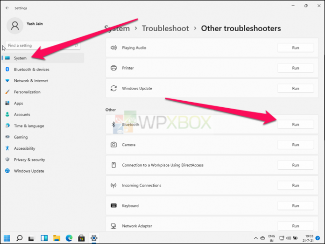Image resolution: width=325 pixels, height=244 pixels.
Task: Open File Explorer from the taskbar
Action: (x=57, y=238)
